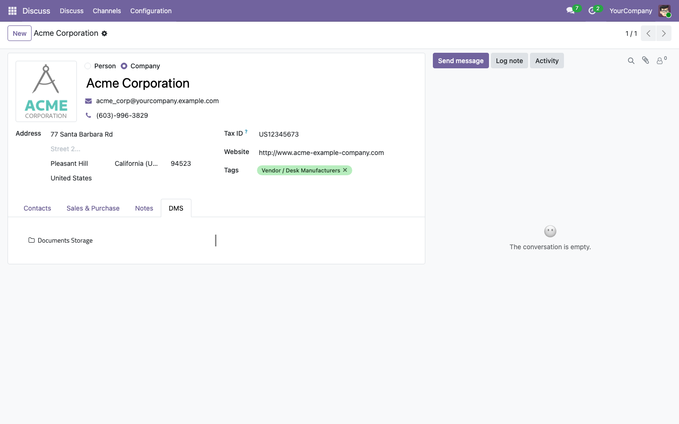Screen dimensions: 679x424
Task: Click the Discuss app title
Action: click(36, 11)
